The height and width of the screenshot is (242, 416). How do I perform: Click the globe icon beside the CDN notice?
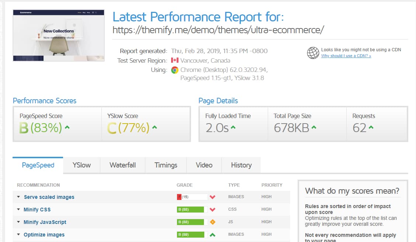click(313, 53)
